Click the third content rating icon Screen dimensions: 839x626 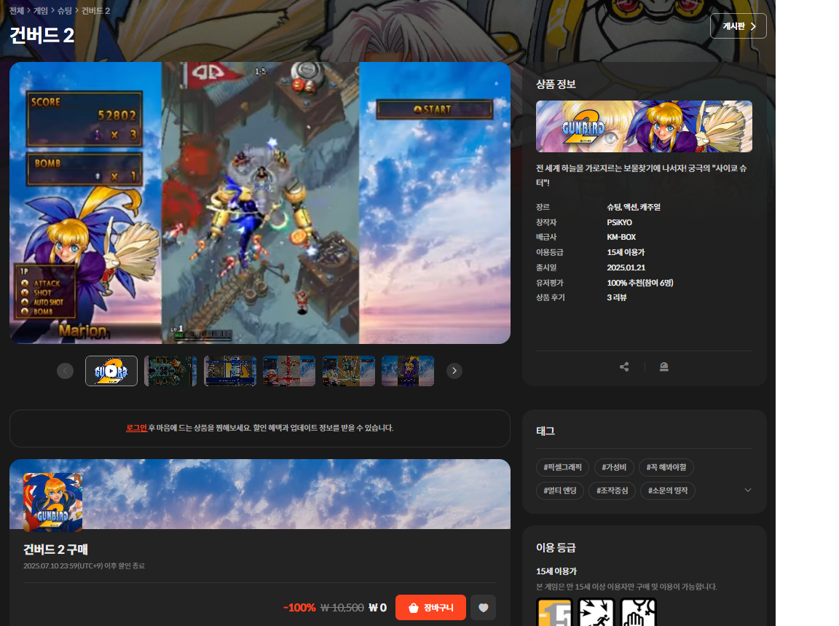[638, 612]
